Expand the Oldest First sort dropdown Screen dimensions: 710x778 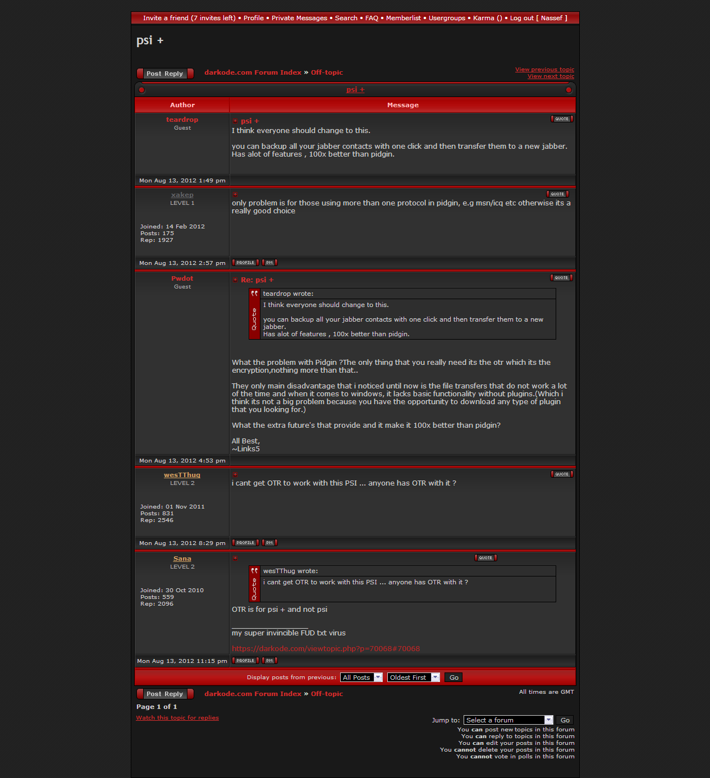click(413, 678)
